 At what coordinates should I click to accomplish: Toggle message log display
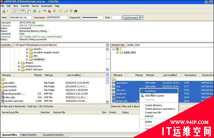tap(13, 11)
